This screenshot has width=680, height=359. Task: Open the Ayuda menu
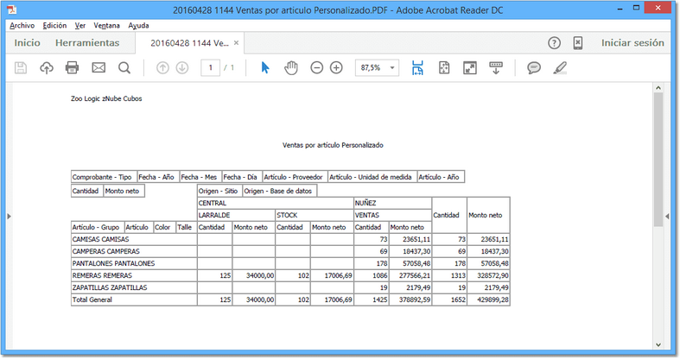click(x=139, y=26)
